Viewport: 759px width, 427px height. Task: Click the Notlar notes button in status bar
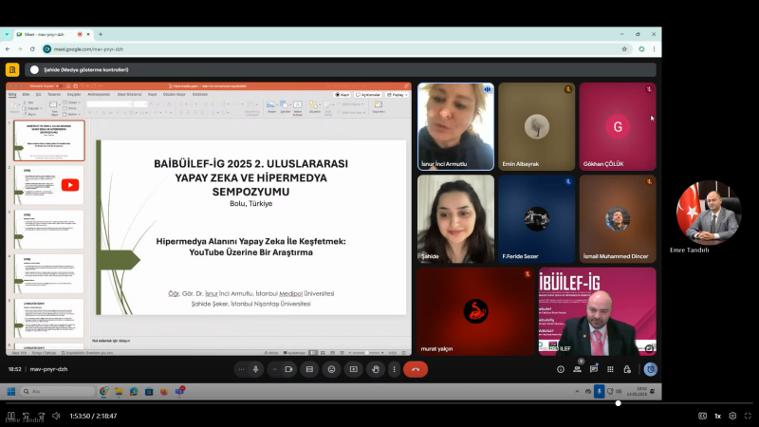271,353
